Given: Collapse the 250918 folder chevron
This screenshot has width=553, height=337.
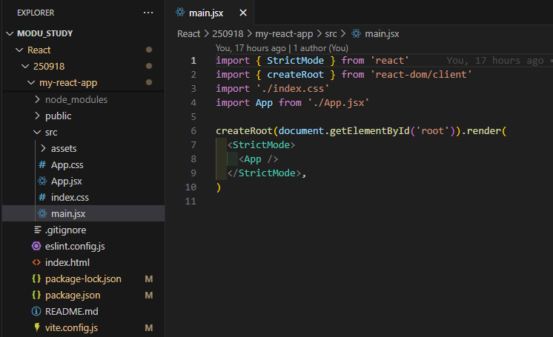Looking at the screenshot, I should click(25, 66).
